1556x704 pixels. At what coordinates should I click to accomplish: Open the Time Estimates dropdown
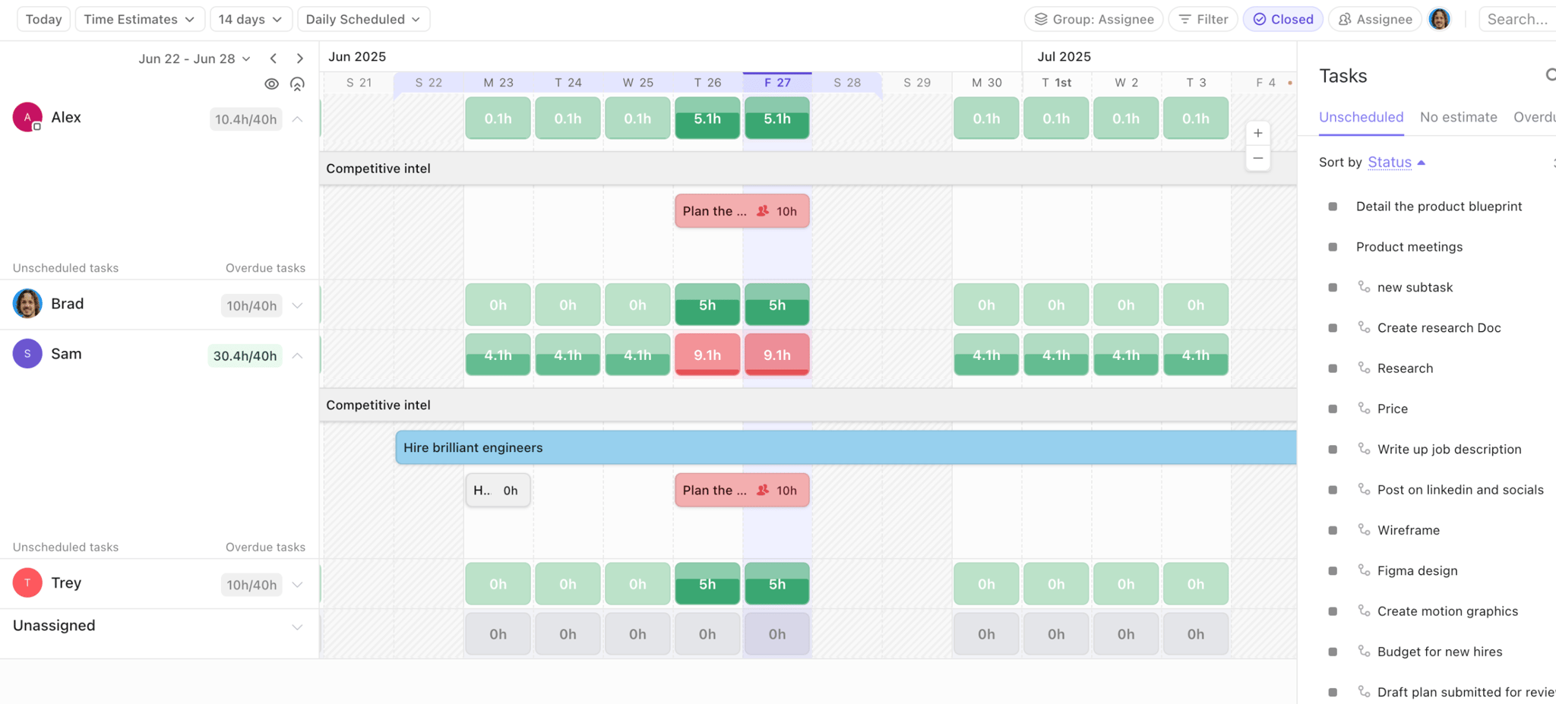(140, 19)
